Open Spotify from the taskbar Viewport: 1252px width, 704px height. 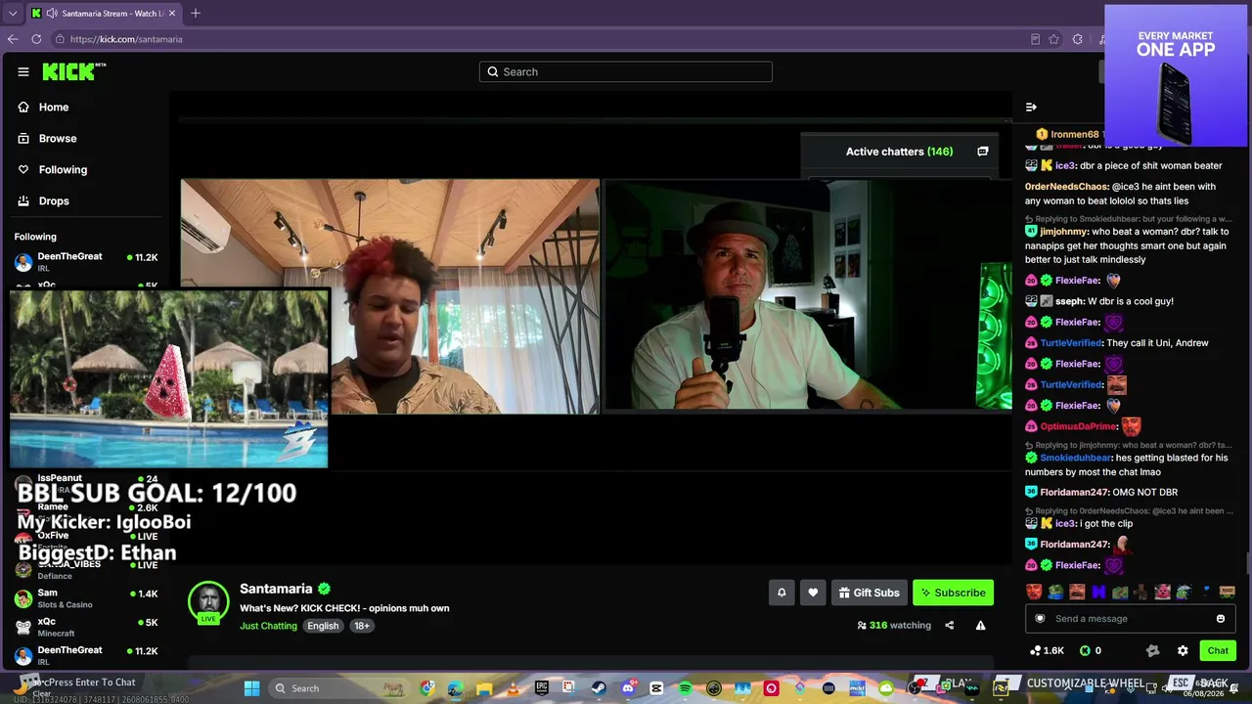[x=685, y=688]
